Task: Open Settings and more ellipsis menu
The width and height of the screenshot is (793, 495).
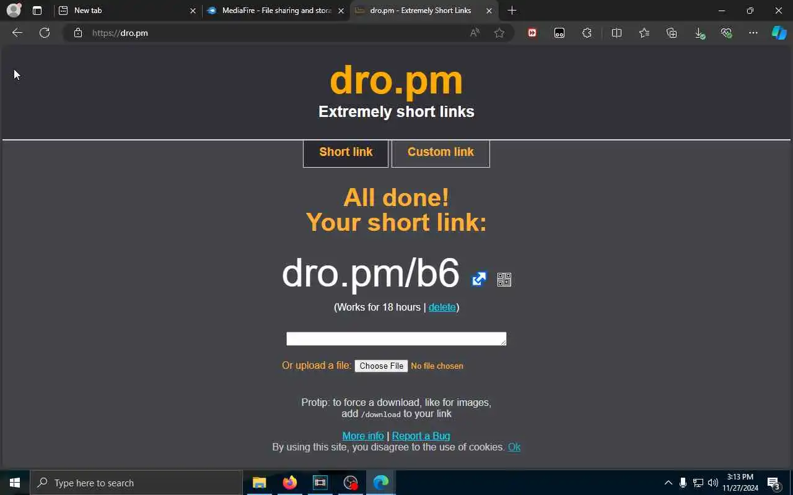Action: [x=753, y=33]
